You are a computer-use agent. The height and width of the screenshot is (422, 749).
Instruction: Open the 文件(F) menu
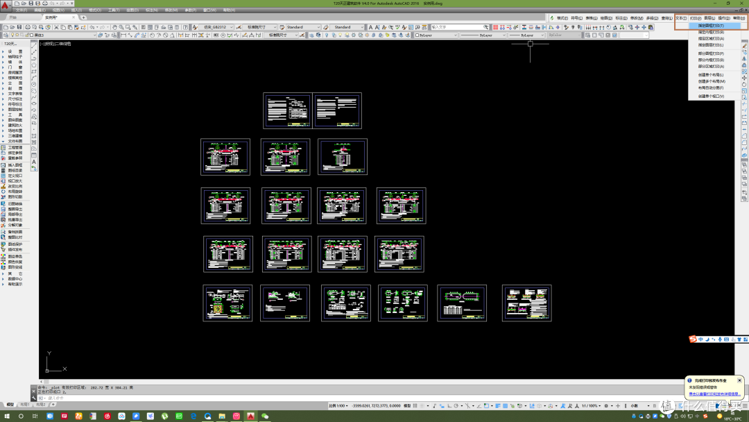[x=21, y=10]
